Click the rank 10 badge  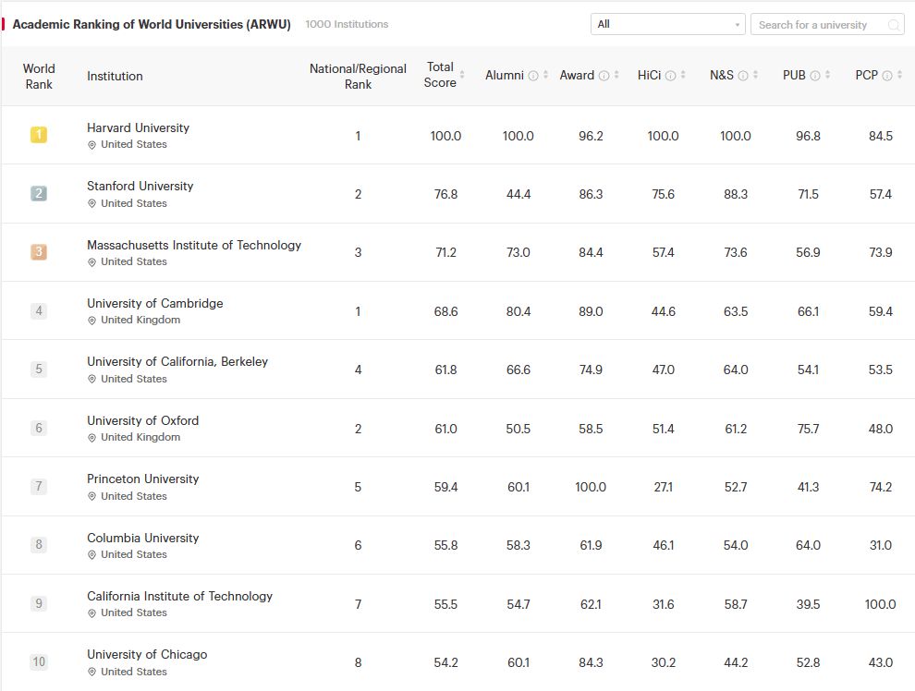coord(39,661)
